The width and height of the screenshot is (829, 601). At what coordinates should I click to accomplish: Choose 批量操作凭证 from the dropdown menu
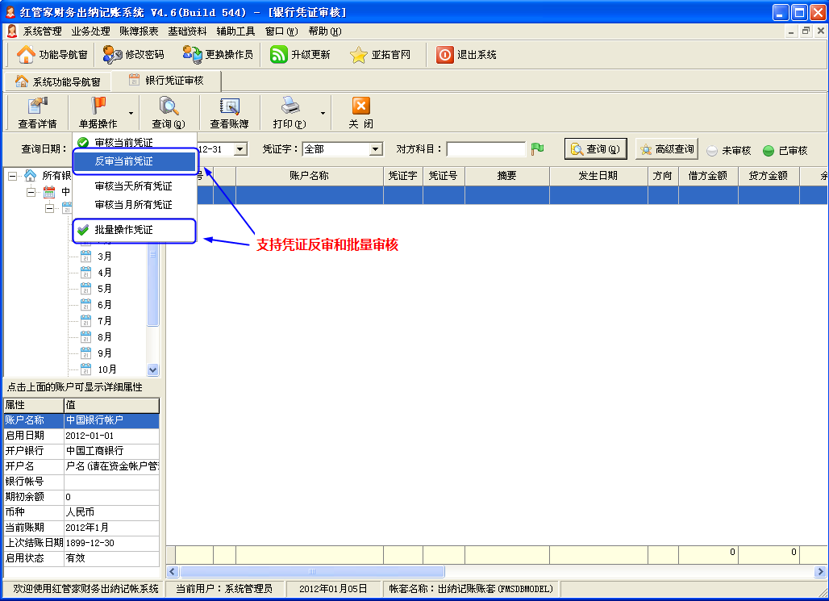pos(123,230)
